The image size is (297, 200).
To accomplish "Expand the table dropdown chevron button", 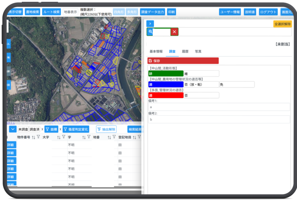I will point(12,129).
